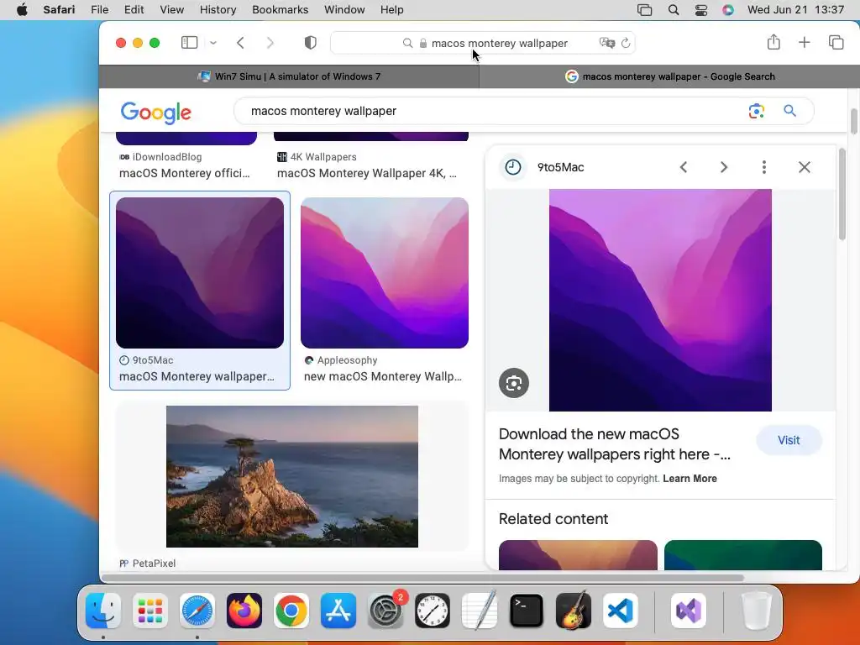Expand the sidebar options dropdown arrow

coord(213,43)
